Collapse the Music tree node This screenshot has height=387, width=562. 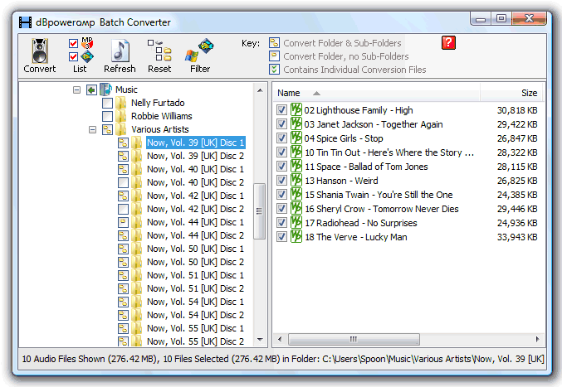76,89
